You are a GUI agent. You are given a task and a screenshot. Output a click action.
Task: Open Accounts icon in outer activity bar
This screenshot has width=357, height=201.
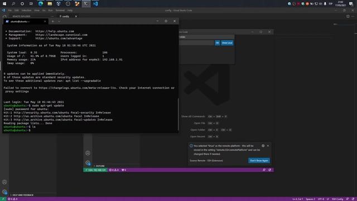[x=4, y=182]
